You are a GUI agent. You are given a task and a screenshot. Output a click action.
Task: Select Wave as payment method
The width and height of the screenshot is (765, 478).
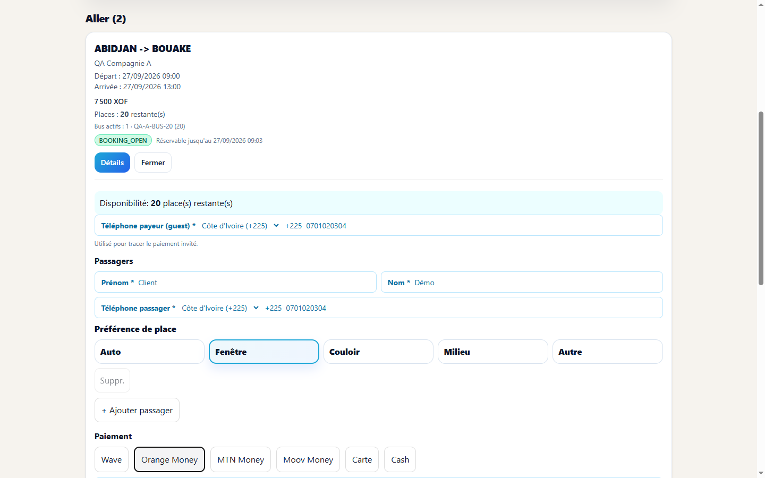tap(112, 459)
